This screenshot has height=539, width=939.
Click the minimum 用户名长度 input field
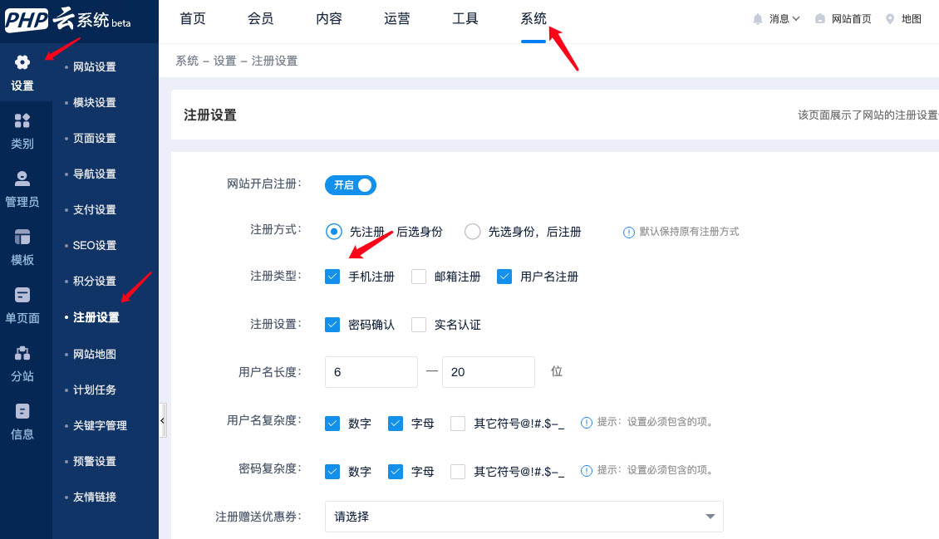click(371, 372)
